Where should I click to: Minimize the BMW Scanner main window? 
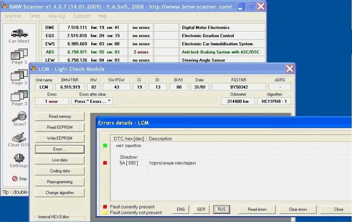point(241,6)
